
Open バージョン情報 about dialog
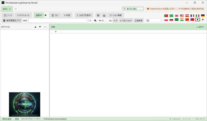(x=116, y=15)
